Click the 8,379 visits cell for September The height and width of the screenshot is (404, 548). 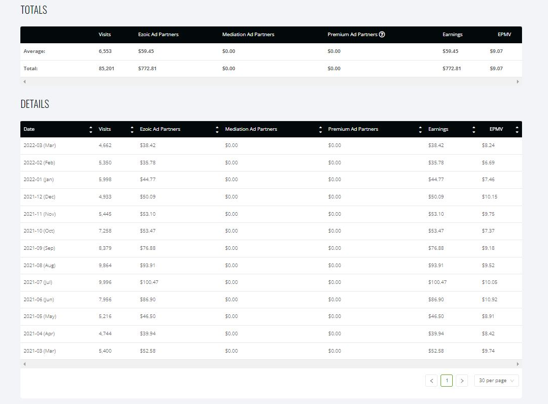pyautogui.click(x=105, y=248)
